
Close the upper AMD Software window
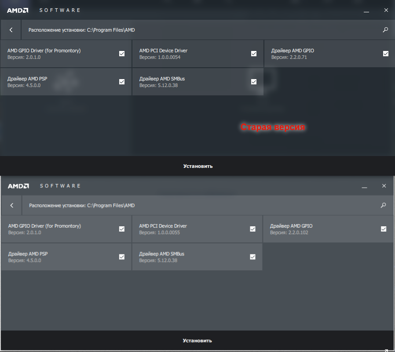[x=386, y=10]
